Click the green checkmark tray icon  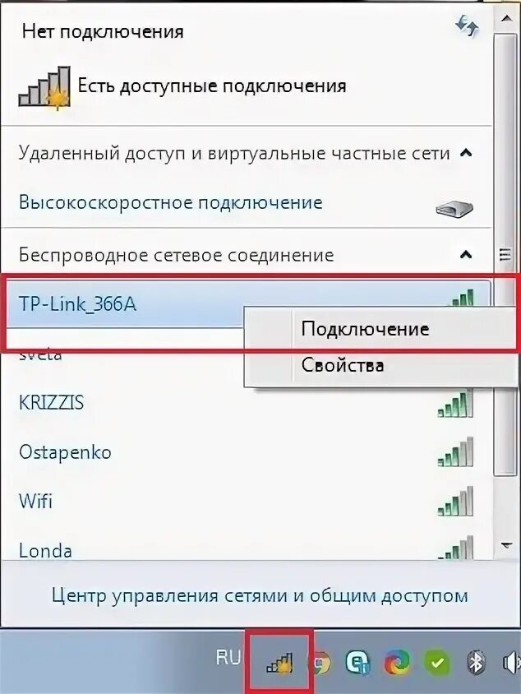point(437,663)
